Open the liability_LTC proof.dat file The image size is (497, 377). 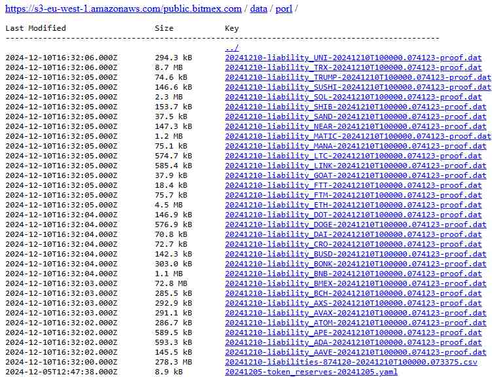353,156
